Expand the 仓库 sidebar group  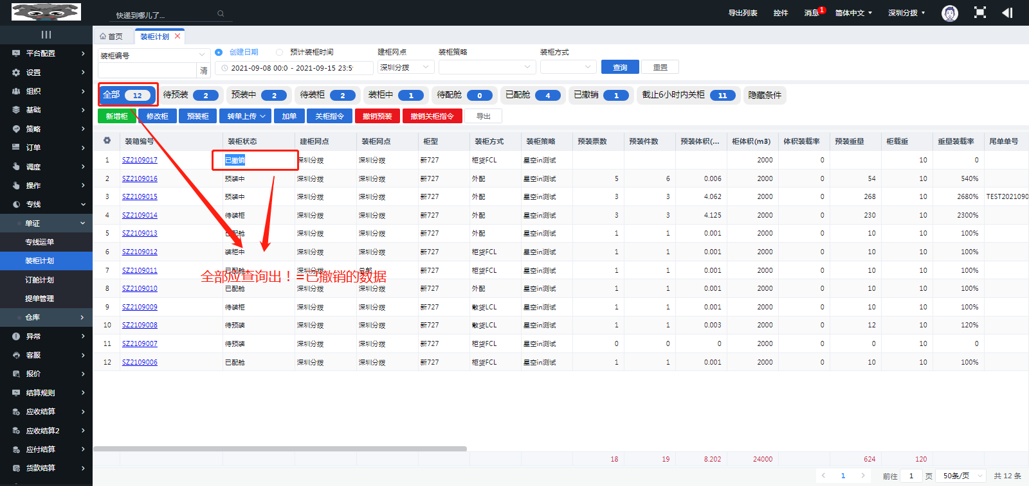tap(46, 317)
